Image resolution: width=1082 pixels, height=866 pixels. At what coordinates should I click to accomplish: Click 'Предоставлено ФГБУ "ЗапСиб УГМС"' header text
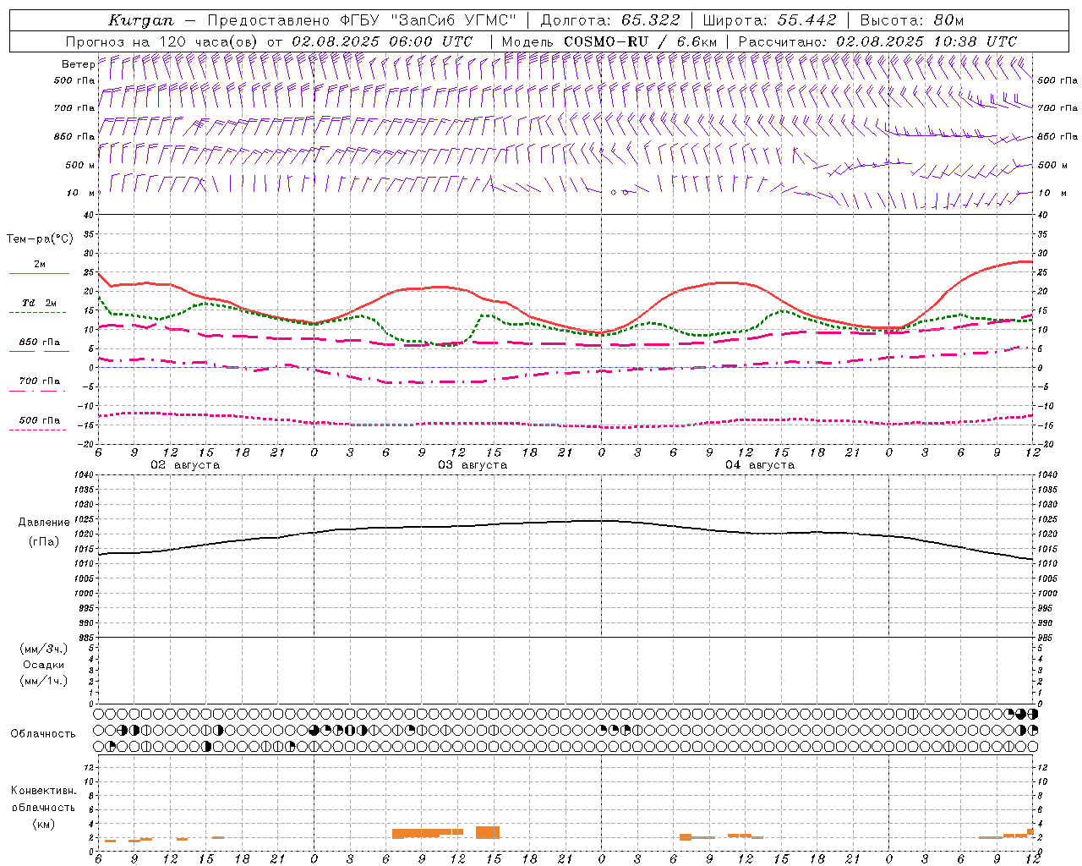pyautogui.click(x=362, y=20)
